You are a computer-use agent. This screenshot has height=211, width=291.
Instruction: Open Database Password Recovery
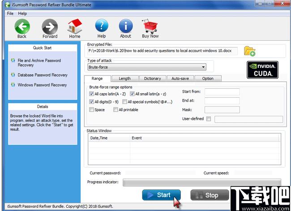[x=43, y=75]
